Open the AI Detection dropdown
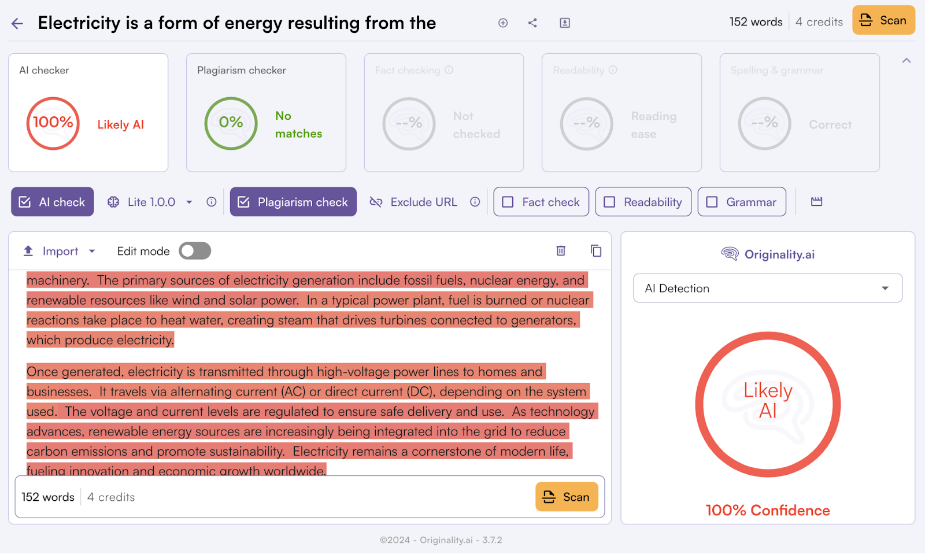The width and height of the screenshot is (925, 554). coord(768,288)
